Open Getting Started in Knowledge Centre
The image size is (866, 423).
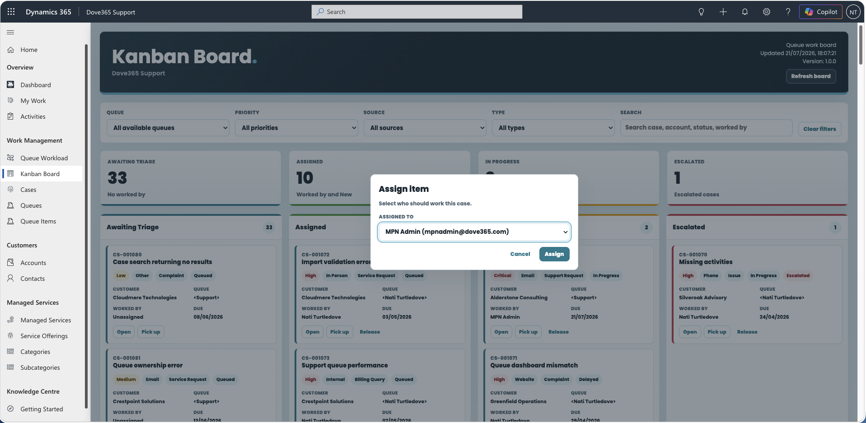pos(42,409)
